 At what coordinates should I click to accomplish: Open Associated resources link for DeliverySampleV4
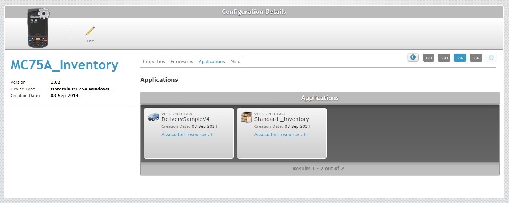click(187, 135)
